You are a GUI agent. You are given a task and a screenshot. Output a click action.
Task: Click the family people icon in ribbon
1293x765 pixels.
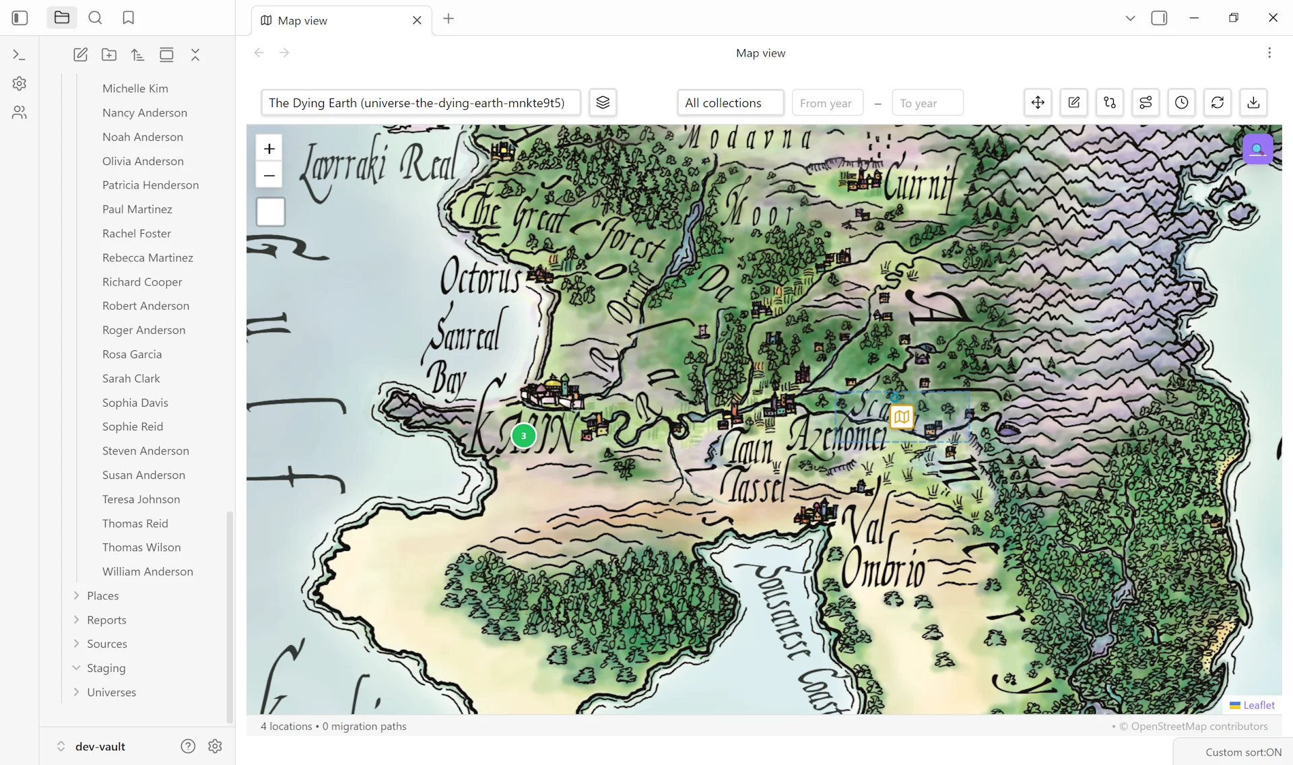(x=20, y=112)
